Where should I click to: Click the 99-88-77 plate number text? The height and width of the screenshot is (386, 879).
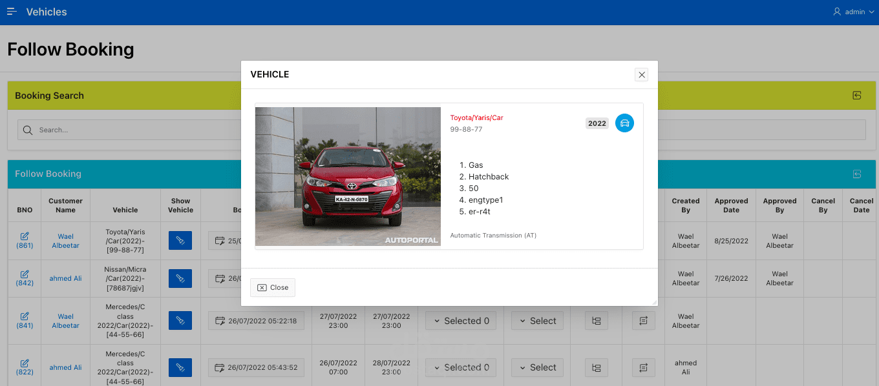466,129
